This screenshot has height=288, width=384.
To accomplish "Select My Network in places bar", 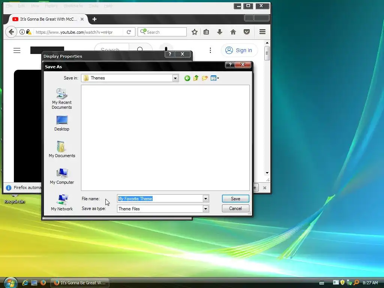I will click(62, 203).
